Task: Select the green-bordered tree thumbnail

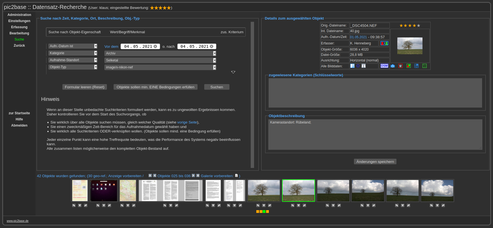Action: pos(298,191)
